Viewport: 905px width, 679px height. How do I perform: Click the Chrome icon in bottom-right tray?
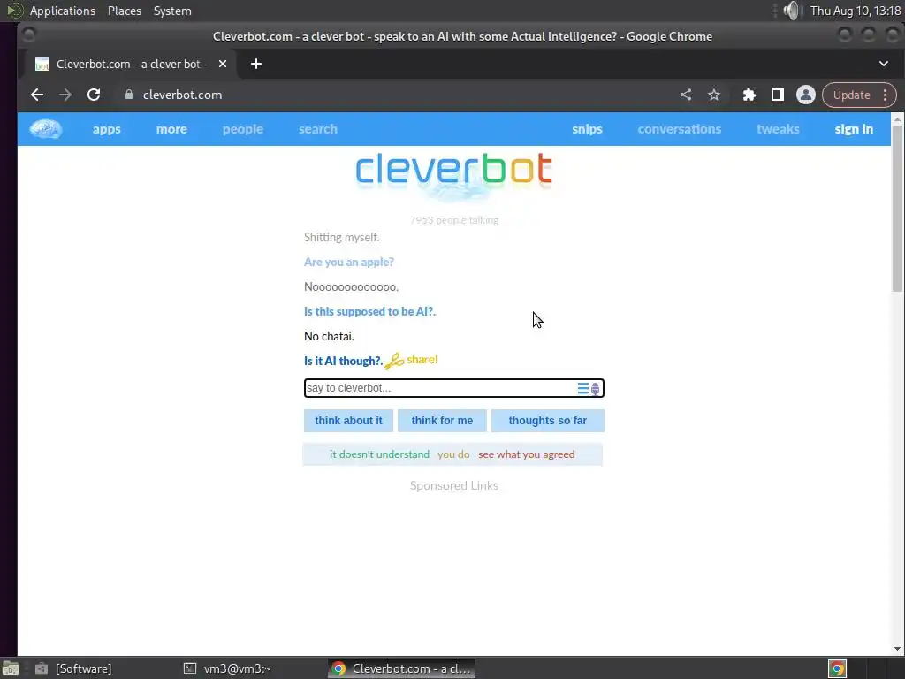pyautogui.click(x=837, y=668)
